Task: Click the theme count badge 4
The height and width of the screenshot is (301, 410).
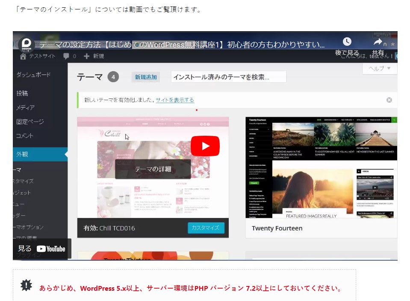Action: (113, 77)
